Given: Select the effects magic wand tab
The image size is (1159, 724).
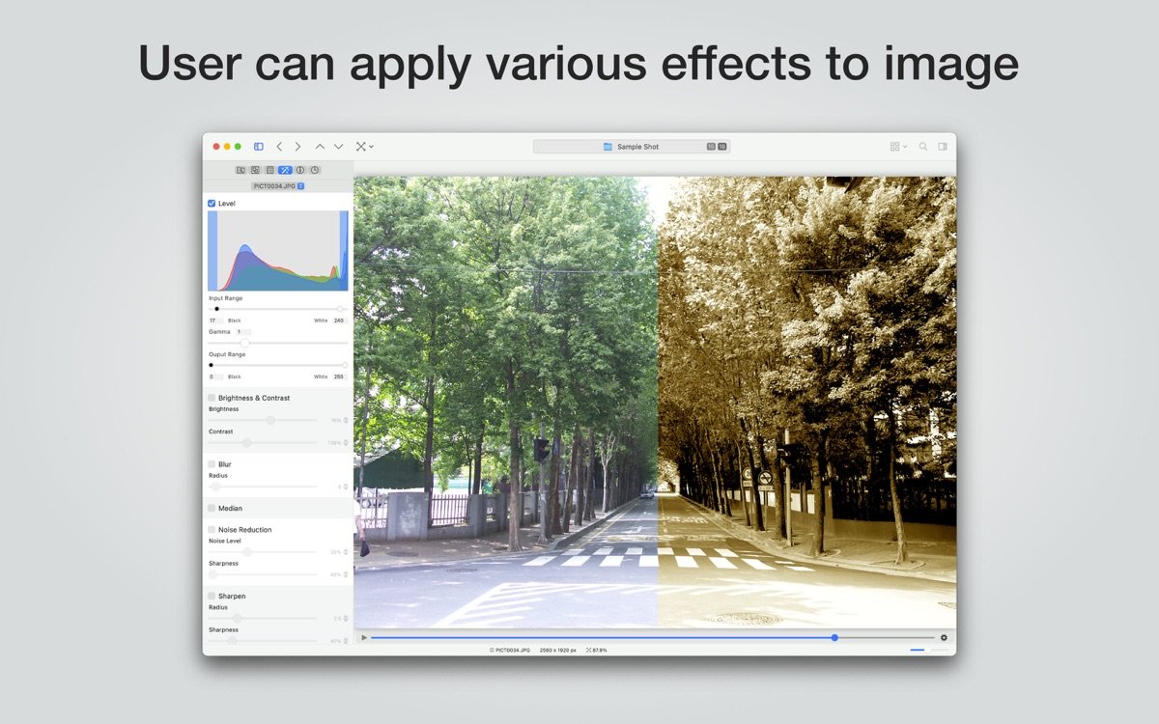Looking at the screenshot, I should point(285,170).
